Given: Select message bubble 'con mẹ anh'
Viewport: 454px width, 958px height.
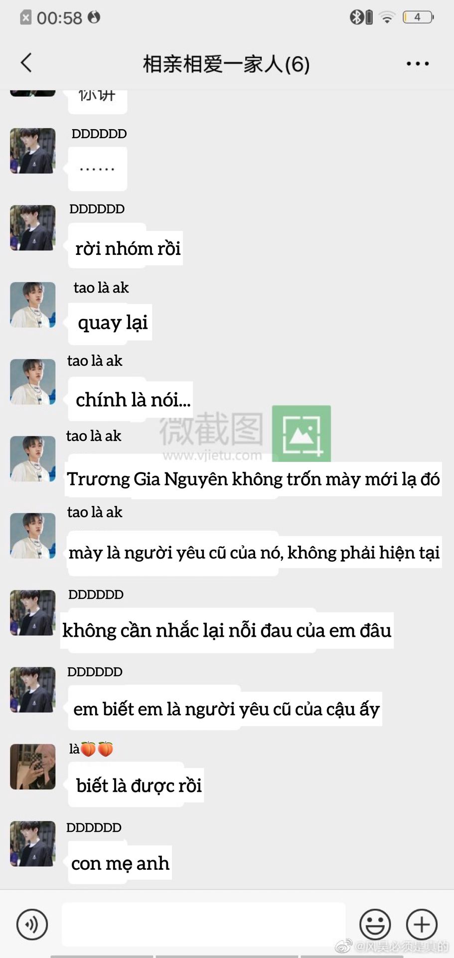Looking at the screenshot, I should point(120,863).
